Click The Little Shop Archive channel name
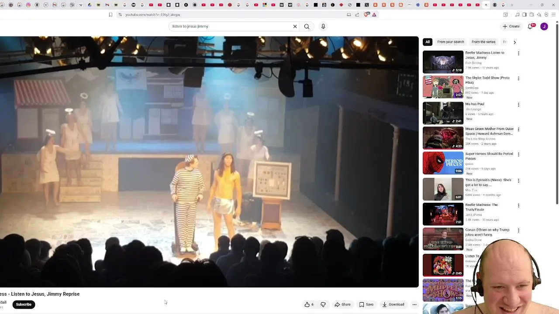 pyautogui.click(x=480, y=139)
